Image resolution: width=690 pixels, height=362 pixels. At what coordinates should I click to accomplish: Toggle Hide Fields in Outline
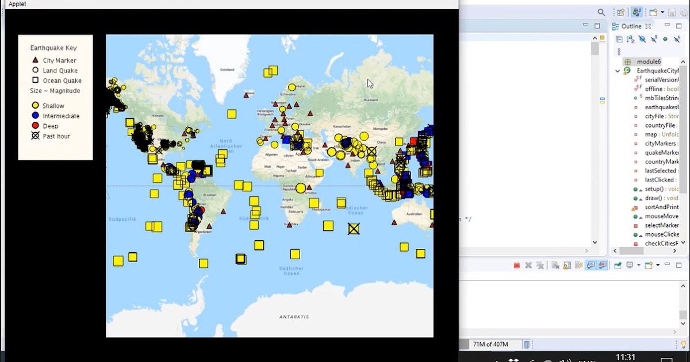coord(642,39)
